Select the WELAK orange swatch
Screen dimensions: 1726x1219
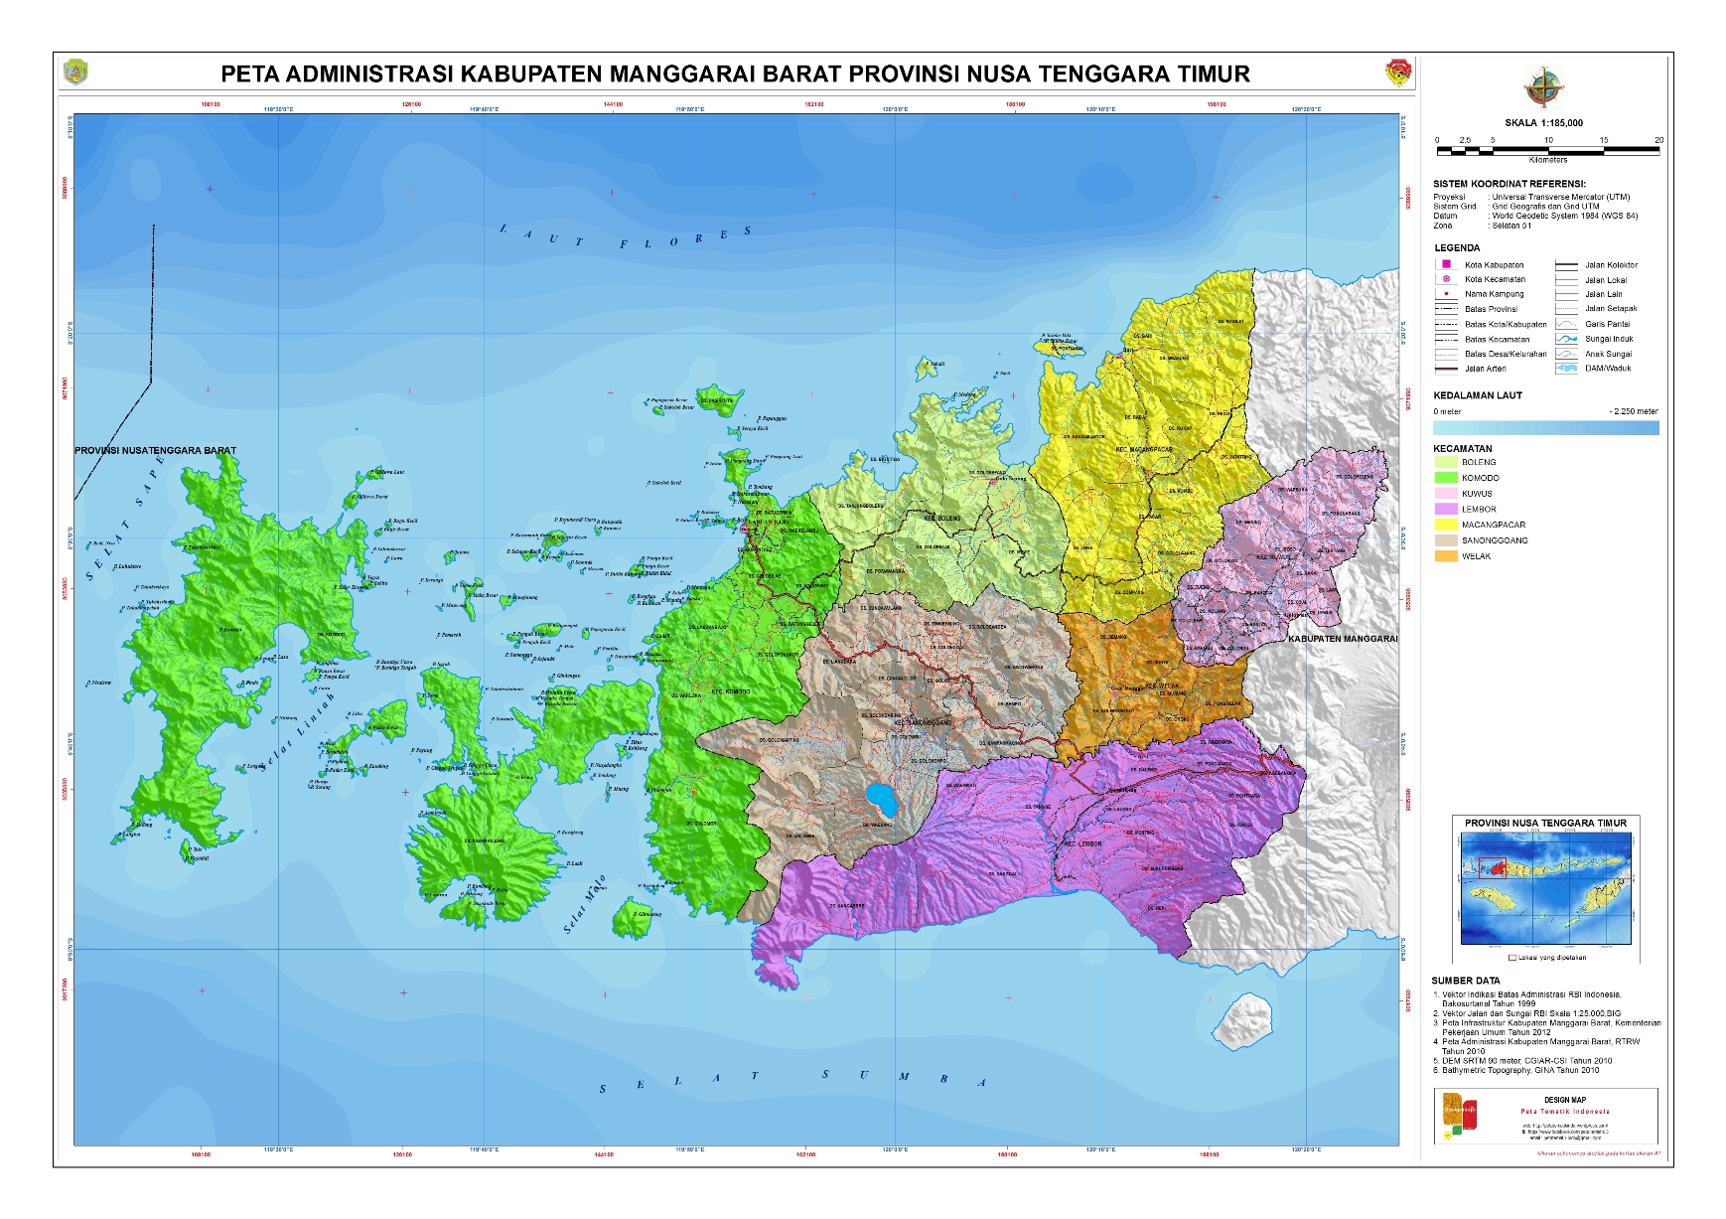[1445, 556]
